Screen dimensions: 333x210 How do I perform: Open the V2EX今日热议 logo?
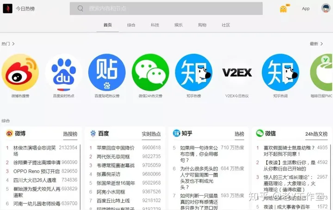tap(237, 72)
